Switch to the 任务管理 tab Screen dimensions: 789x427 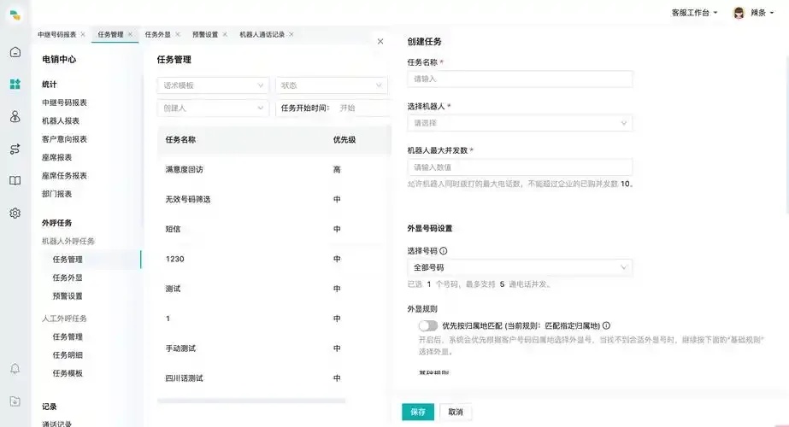pos(110,34)
